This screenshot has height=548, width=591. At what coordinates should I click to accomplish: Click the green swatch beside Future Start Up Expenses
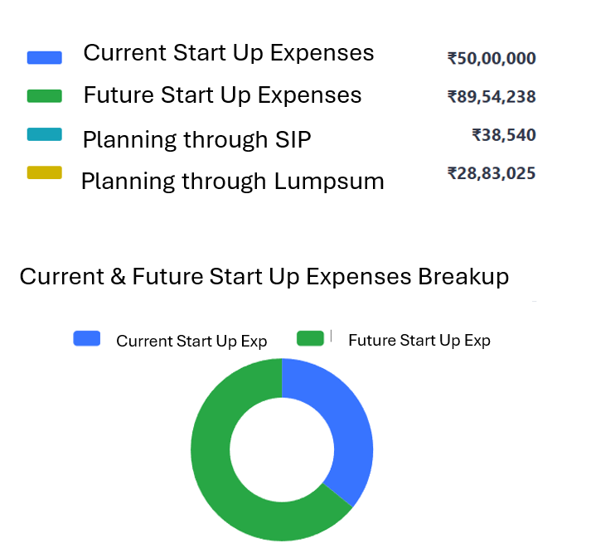pyautogui.click(x=45, y=97)
